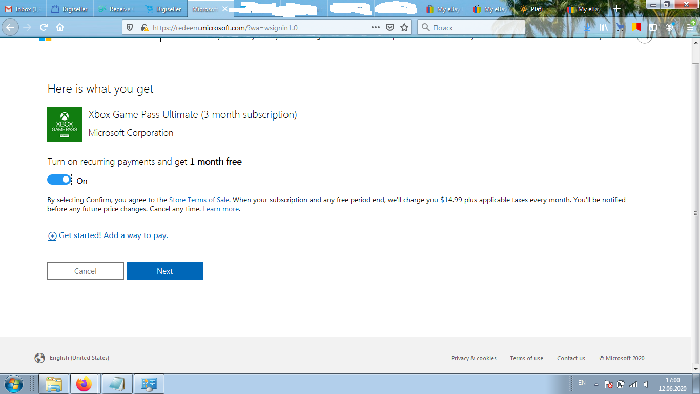
Task: Switch to the Receive tab
Action: (116, 9)
